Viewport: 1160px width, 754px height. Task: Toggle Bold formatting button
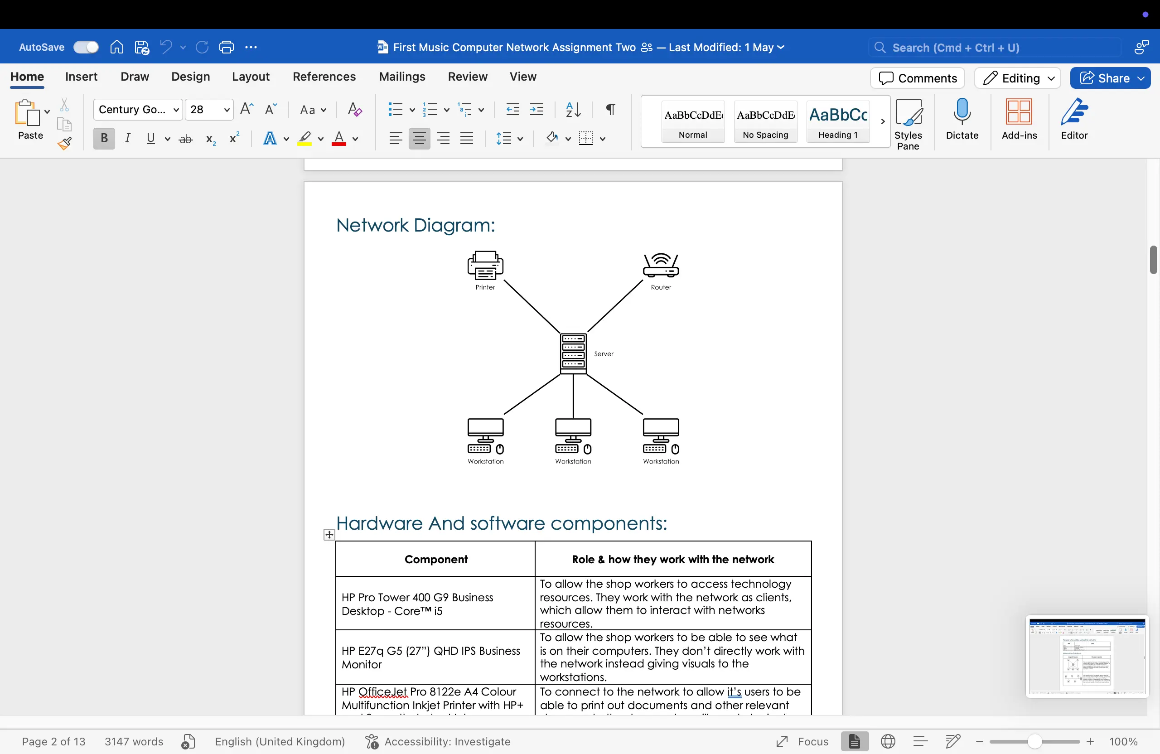104,139
